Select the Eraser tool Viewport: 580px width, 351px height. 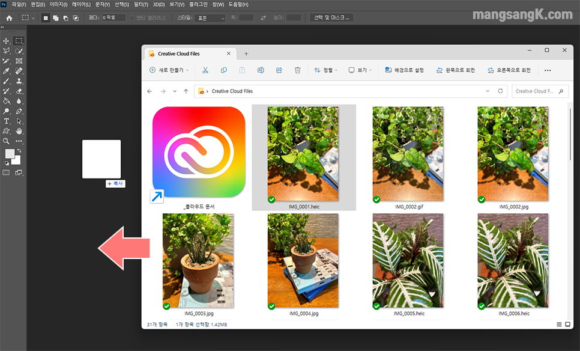click(x=19, y=91)
